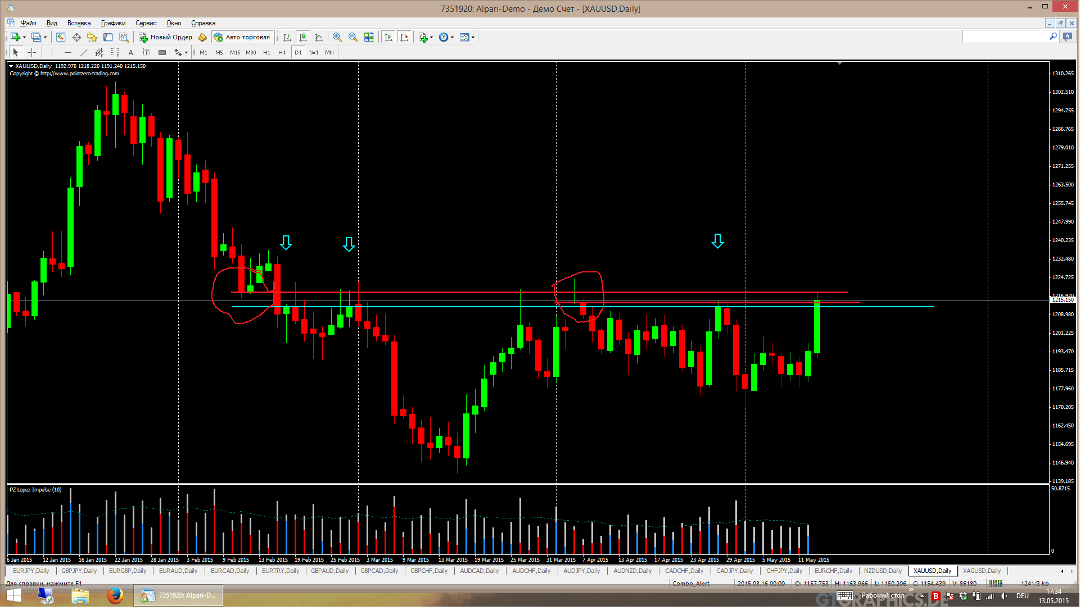Image resolution: width=1085 pixels, height=610 pixels.
Task: Expand the Periods dropdown arrow
Action: click(453, 37)
